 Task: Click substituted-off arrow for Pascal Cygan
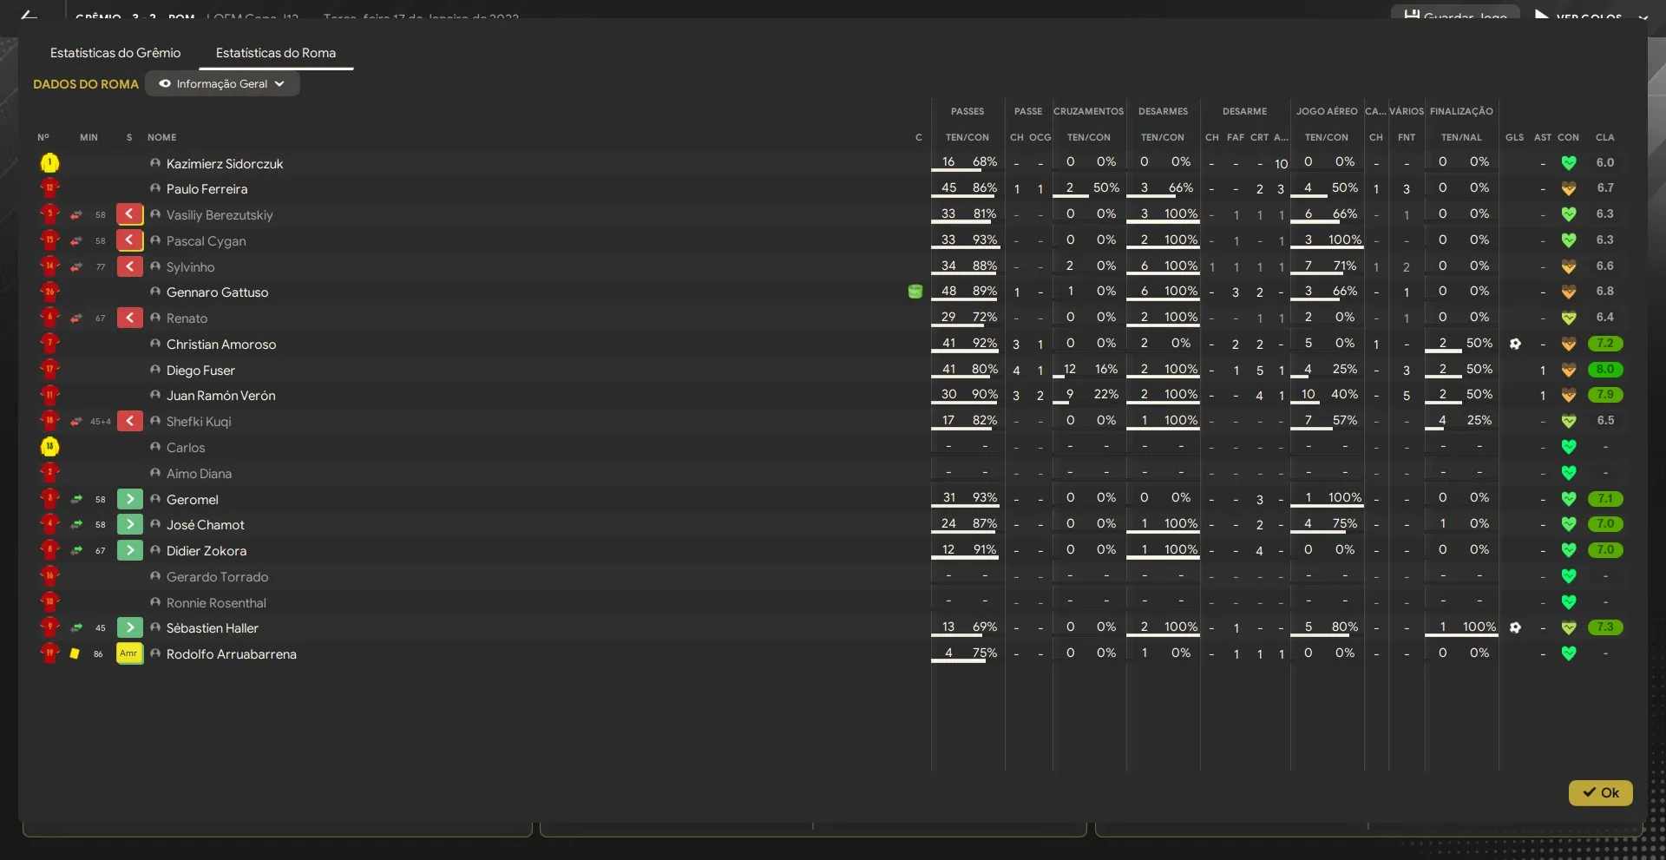point(129,240)
